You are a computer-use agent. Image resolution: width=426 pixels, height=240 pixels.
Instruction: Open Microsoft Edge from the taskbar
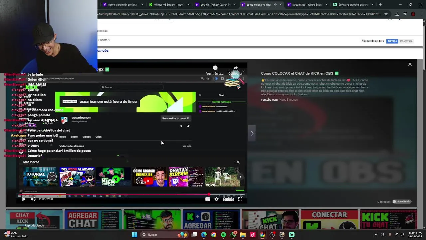[x=204, y=235]
